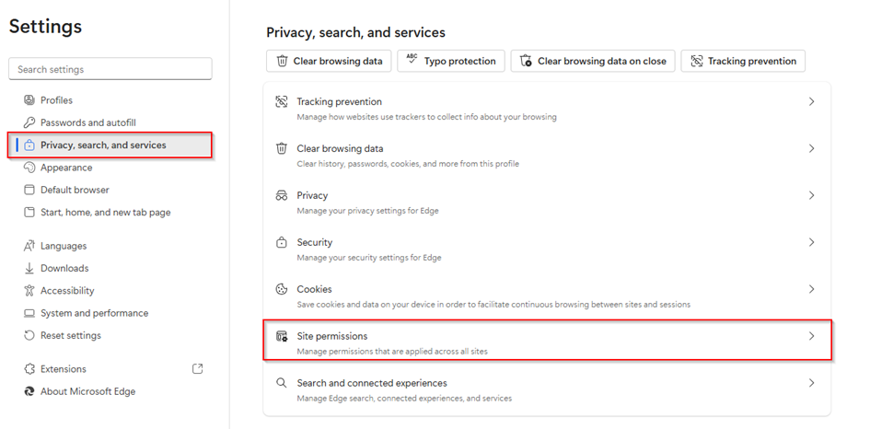Expand the Tracking prevention row chevron

point(811,102)
